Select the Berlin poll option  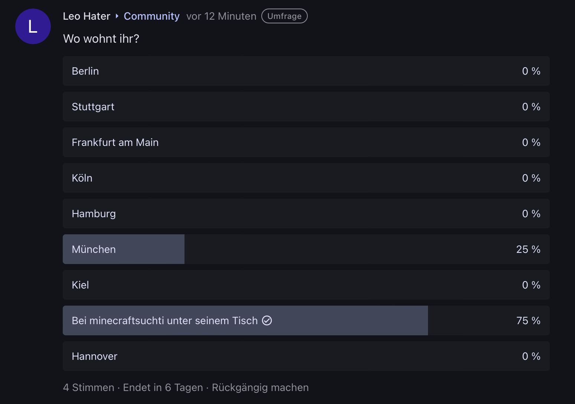point(306,71)
